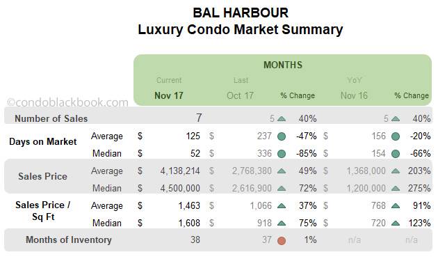Image resolution: width=438 pixels, height=259 pixels.
Task: Select the Nov 16 YoY column header
Action: [354, 95]
